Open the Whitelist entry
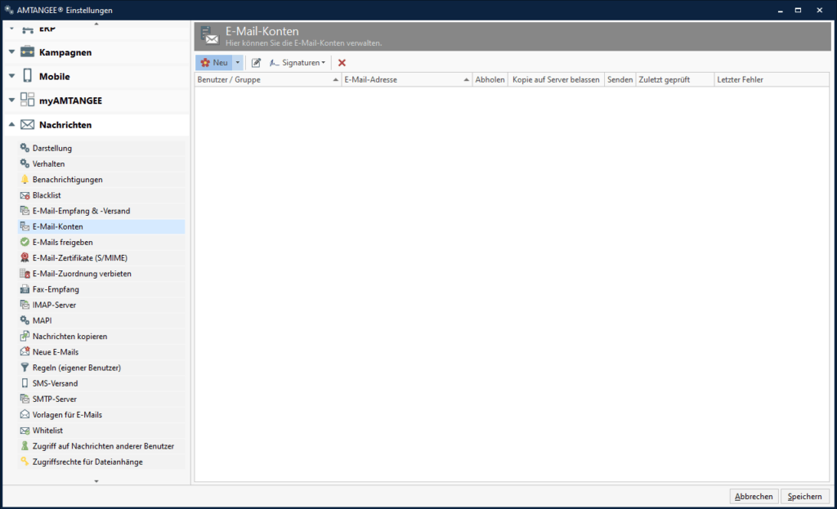 pyautogui.click(x=101, y=431)
